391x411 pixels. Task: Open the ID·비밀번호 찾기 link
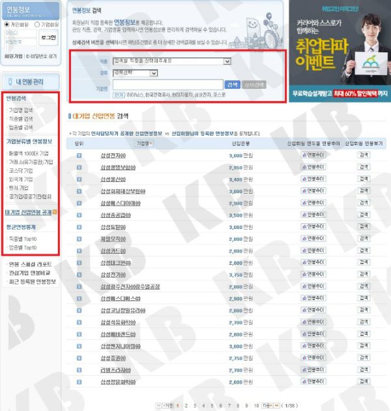click(x=41, y=56)
